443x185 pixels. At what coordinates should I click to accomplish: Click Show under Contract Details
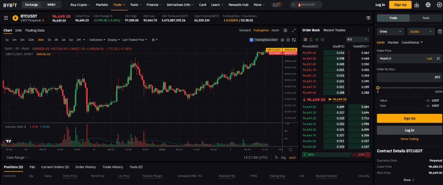409,180
